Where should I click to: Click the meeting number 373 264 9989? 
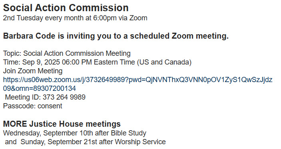pos(64,97)
